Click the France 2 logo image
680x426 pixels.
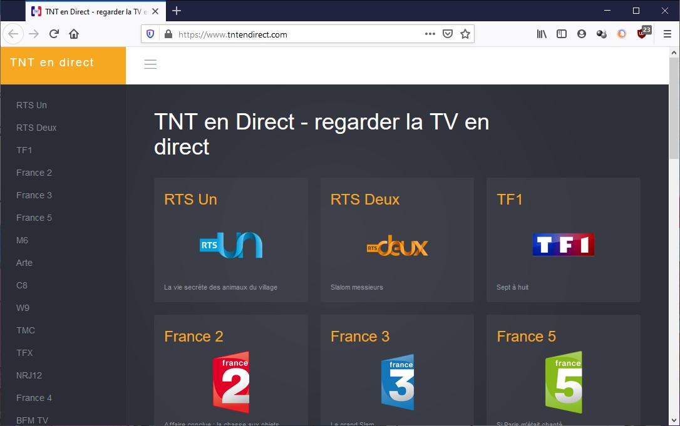[x=231, y=382]
